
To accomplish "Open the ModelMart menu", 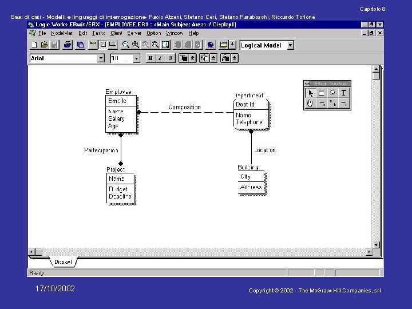I will tap(62, 33).
